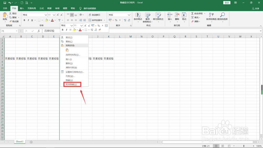The height and width of the screenshot is (148, 263).
Task: Click the Save icon in the title bar
Action: (x=5, y=3)
